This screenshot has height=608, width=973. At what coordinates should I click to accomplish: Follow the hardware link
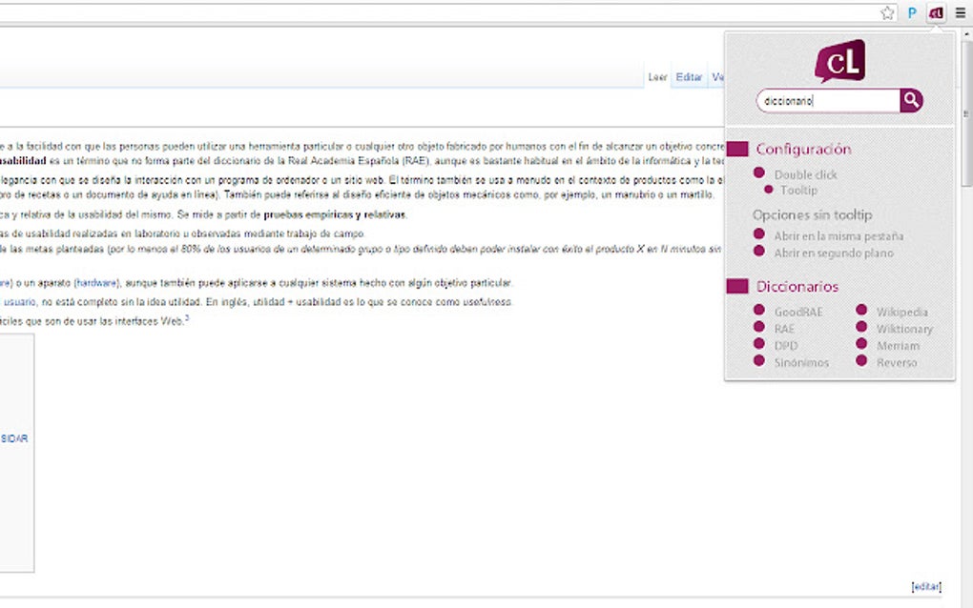pos(96,283)
